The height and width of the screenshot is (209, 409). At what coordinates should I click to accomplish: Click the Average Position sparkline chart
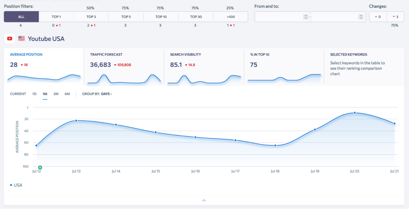[44, 78]
